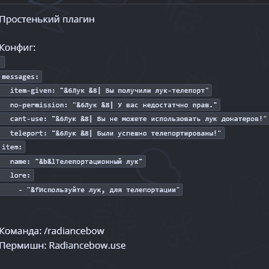Click the 'name:' Телепортационный лук line

coord(73,161)
